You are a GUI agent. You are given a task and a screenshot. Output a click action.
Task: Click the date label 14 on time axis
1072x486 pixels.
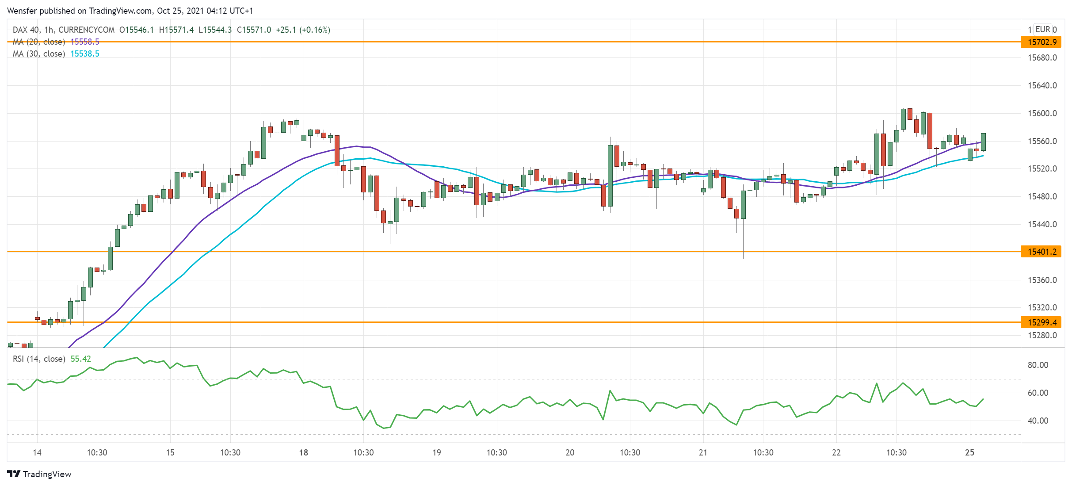[37, 452]
